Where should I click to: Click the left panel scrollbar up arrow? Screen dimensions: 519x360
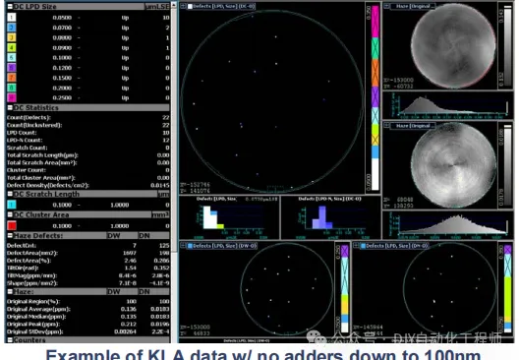[174, 6]
